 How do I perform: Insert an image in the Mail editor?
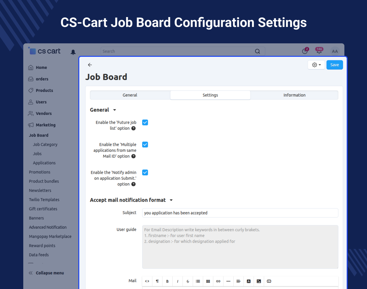coord(259,281)
